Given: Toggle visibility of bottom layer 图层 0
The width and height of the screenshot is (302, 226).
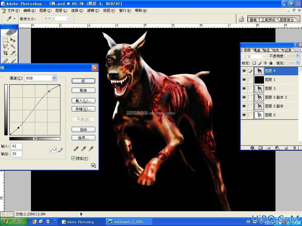Looking at the screenshot, I should tap(244, 115).
